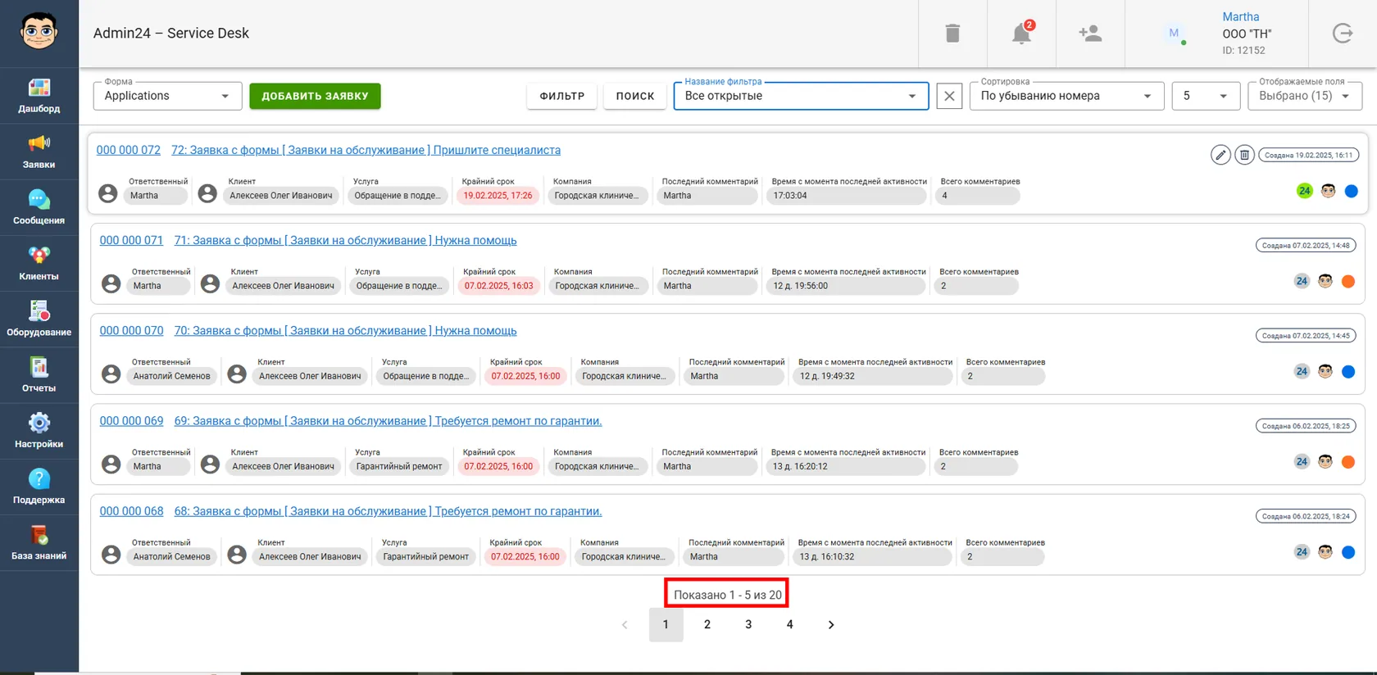Delete ticket 72 with trash icon
1377x675 pixels.
(1244, 155)
